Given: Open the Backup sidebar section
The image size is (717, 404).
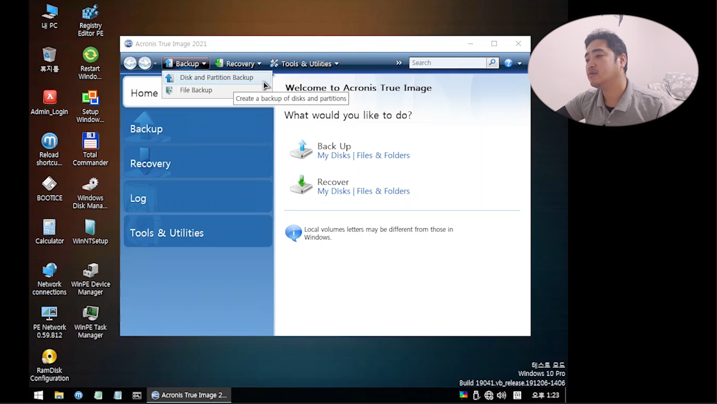Looking at the screenshot, I should tap(198, 129).
